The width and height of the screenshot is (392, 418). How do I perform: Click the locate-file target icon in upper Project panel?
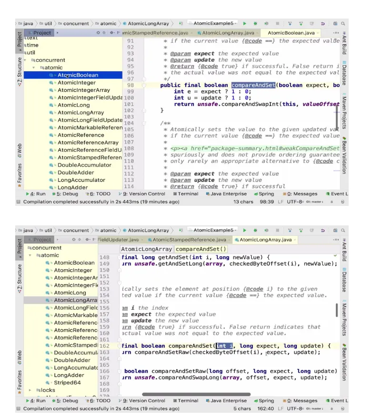click(98, 32)
